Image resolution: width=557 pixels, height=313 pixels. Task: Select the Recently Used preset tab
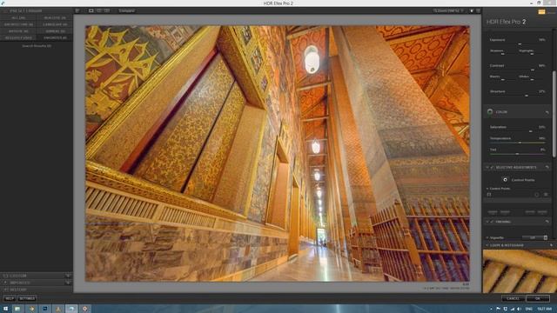(18, 37)
